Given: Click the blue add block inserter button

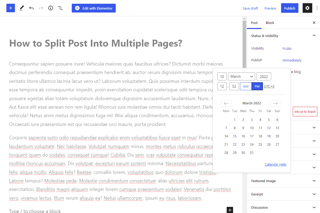Looking at the screenshot, I should [x=11, y=8].
